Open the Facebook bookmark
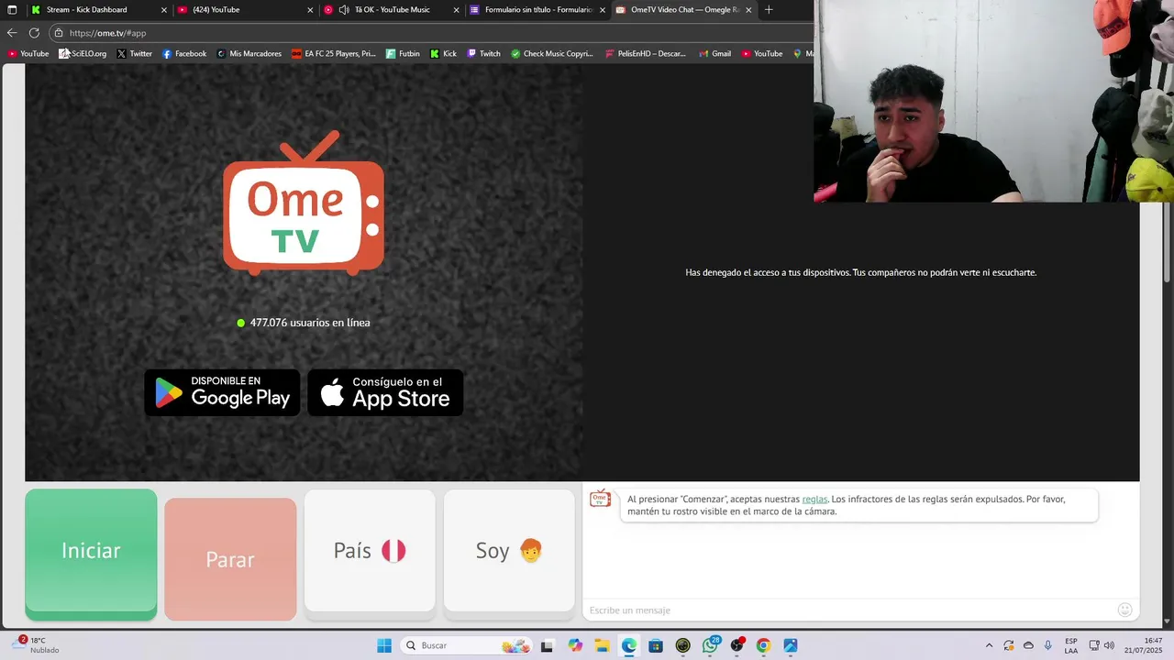 tap(184, 53)
